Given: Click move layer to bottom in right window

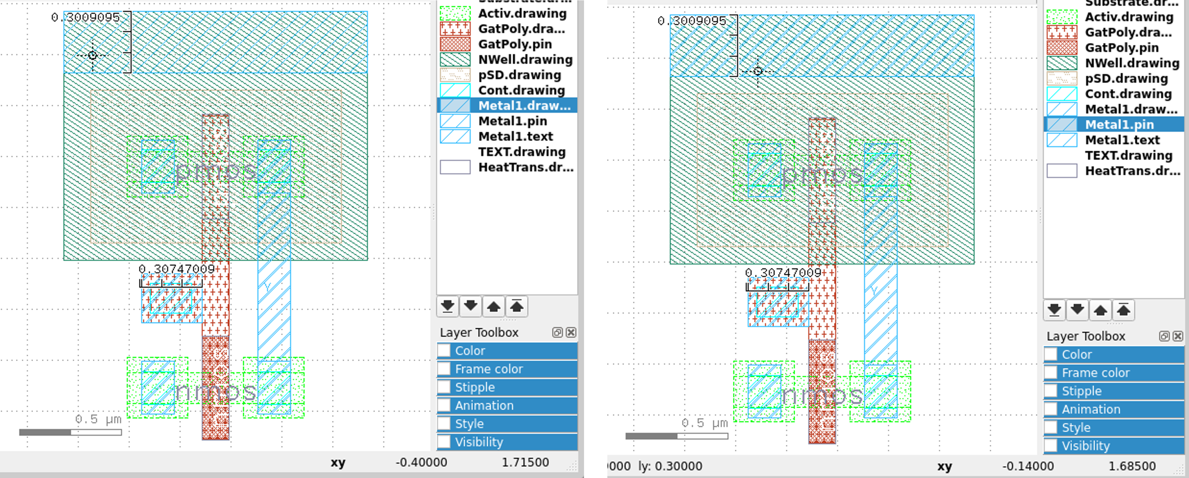Looking at the screenshot, I should 1054,310.
